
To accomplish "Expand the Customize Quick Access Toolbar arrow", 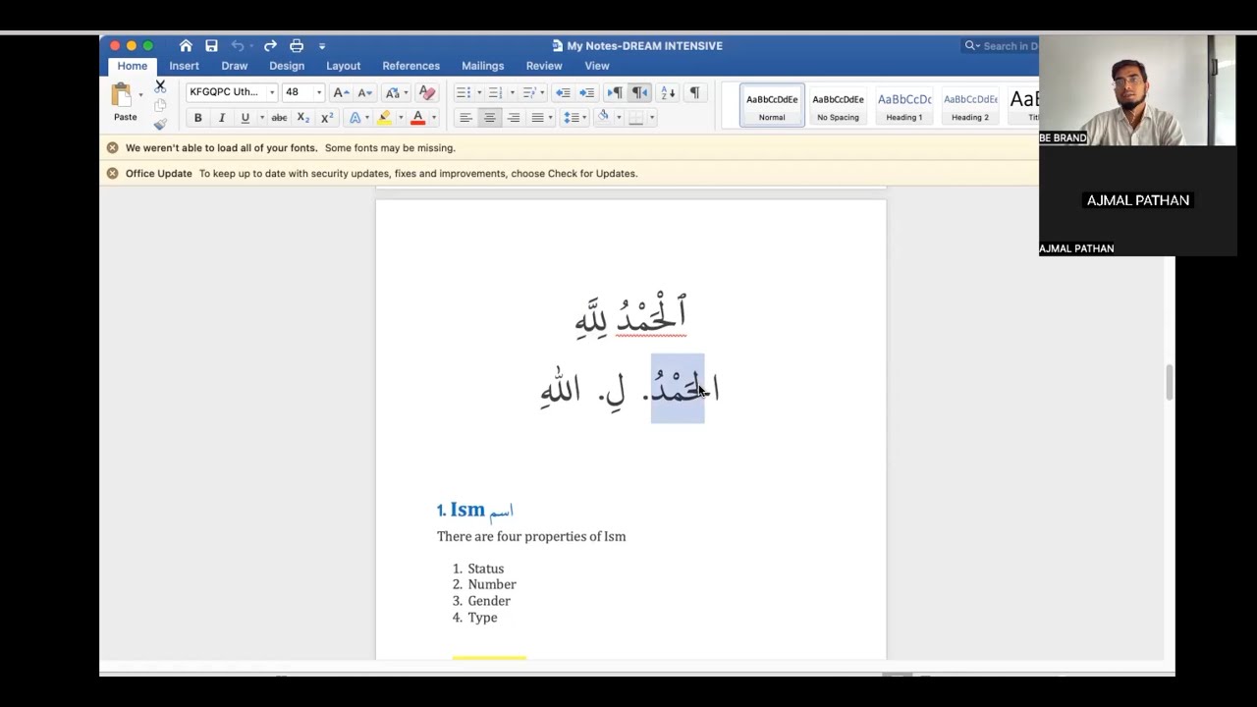I will coord(322,45).
